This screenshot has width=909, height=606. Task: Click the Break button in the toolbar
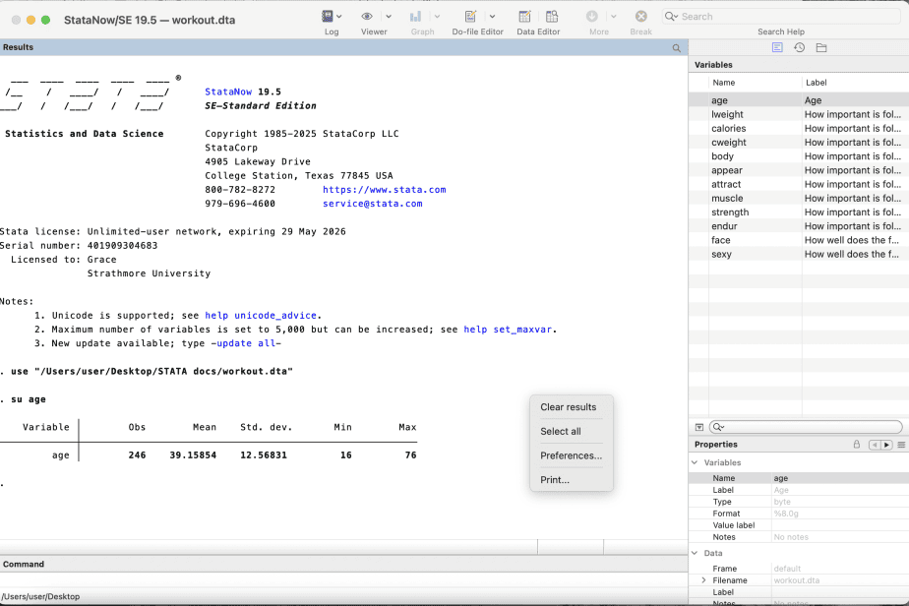[640, 17]
